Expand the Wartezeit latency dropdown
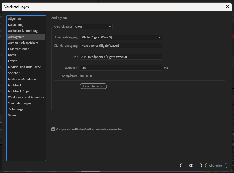 (x=121, y=68)
